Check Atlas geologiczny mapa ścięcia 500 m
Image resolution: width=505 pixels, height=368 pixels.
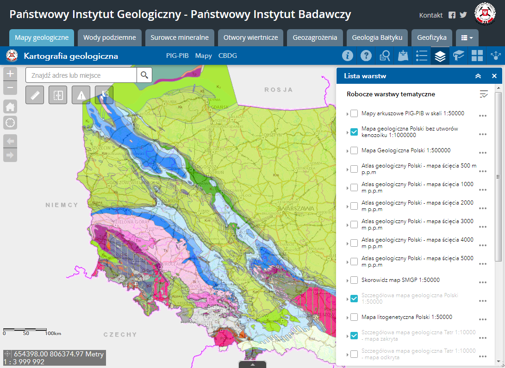tap(354, 169)
